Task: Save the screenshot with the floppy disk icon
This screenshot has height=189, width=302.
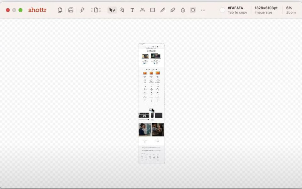Action: click(x=71, y=10)
